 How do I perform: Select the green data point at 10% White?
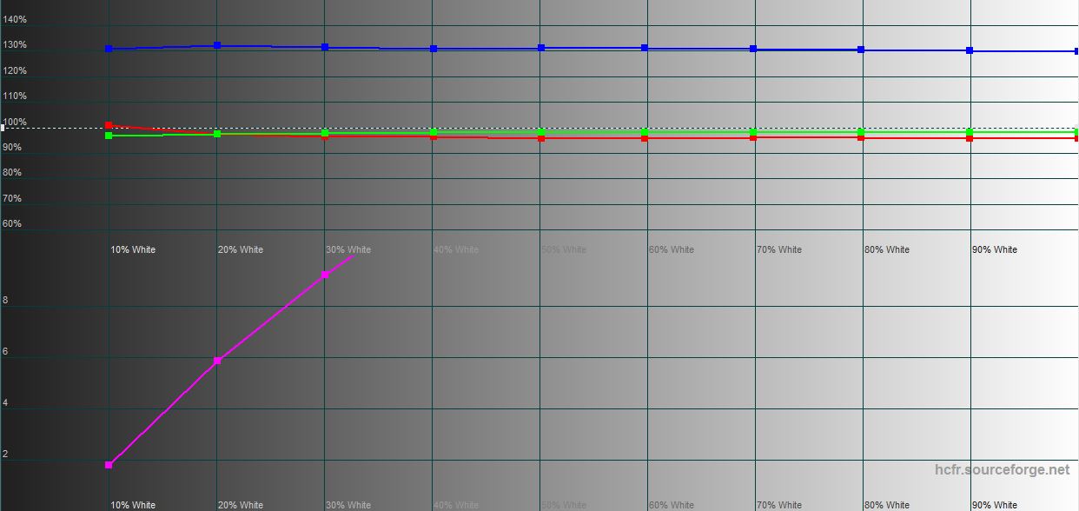109,136
